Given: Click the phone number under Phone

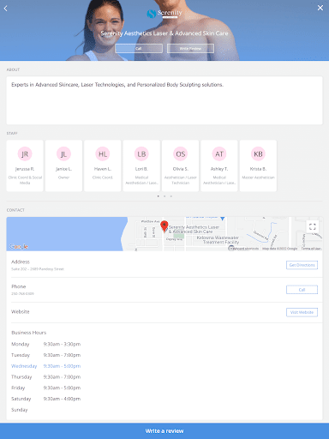Looking at the screenshot, I should [x=22, y=293].
